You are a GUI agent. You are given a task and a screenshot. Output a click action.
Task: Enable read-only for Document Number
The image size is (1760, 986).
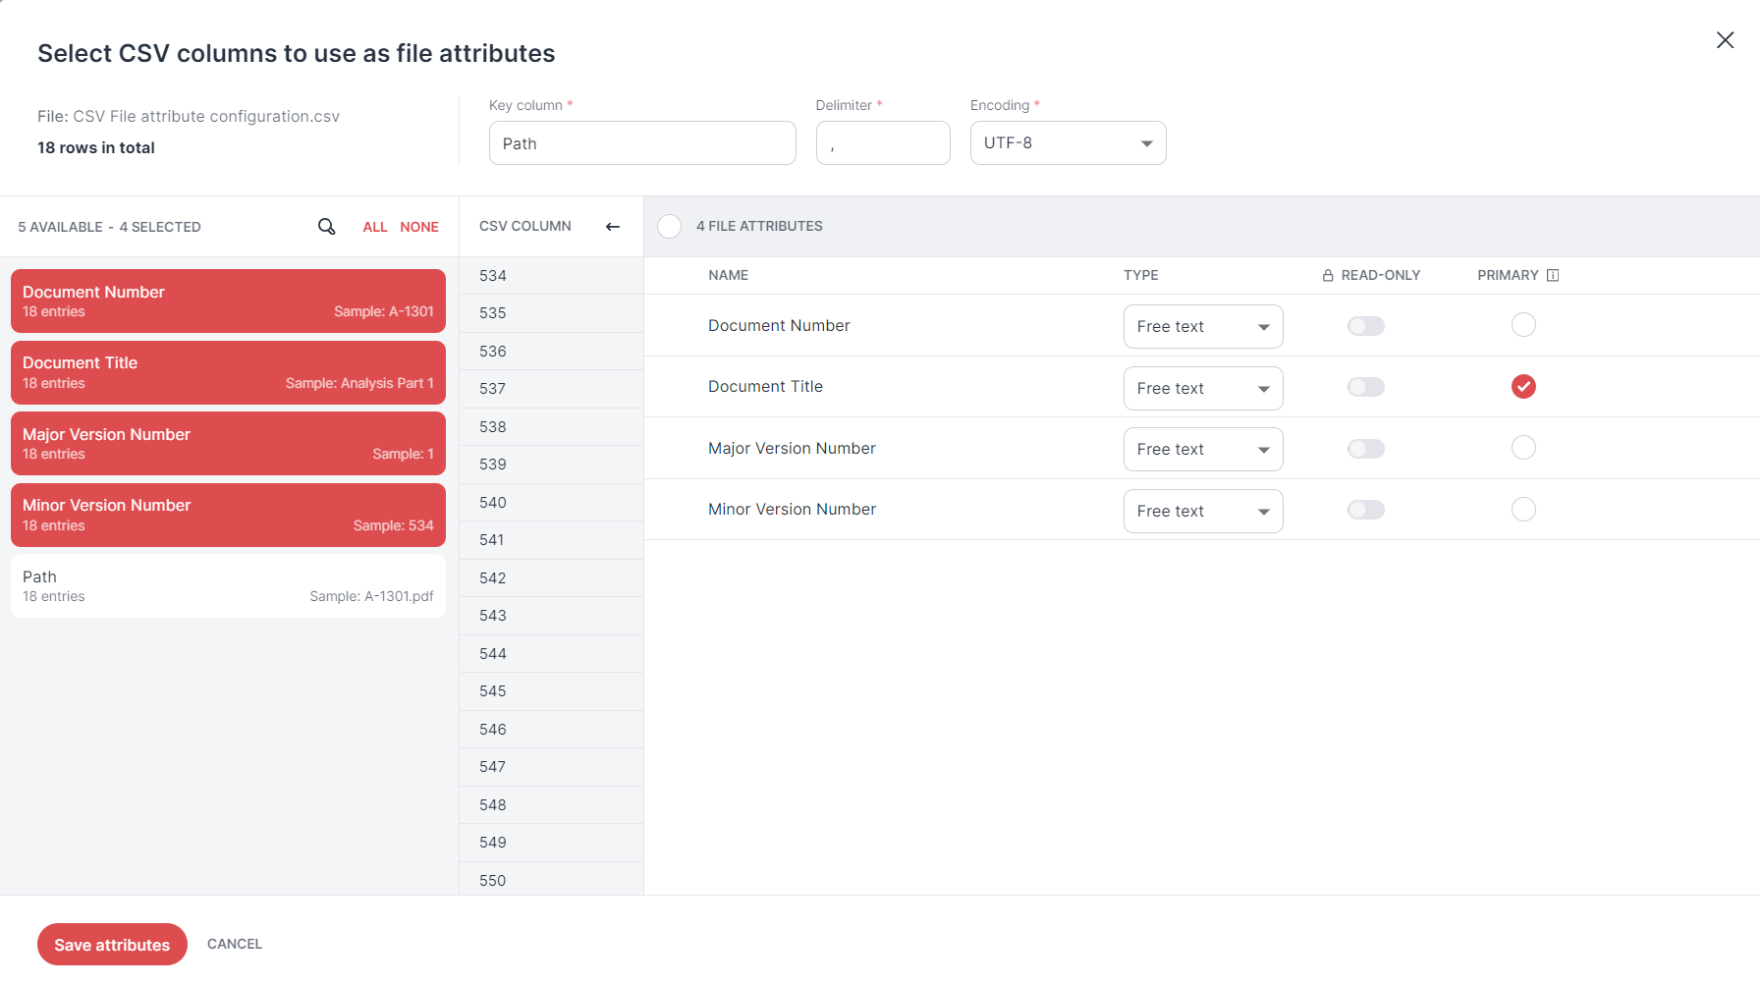[1365, 326]
